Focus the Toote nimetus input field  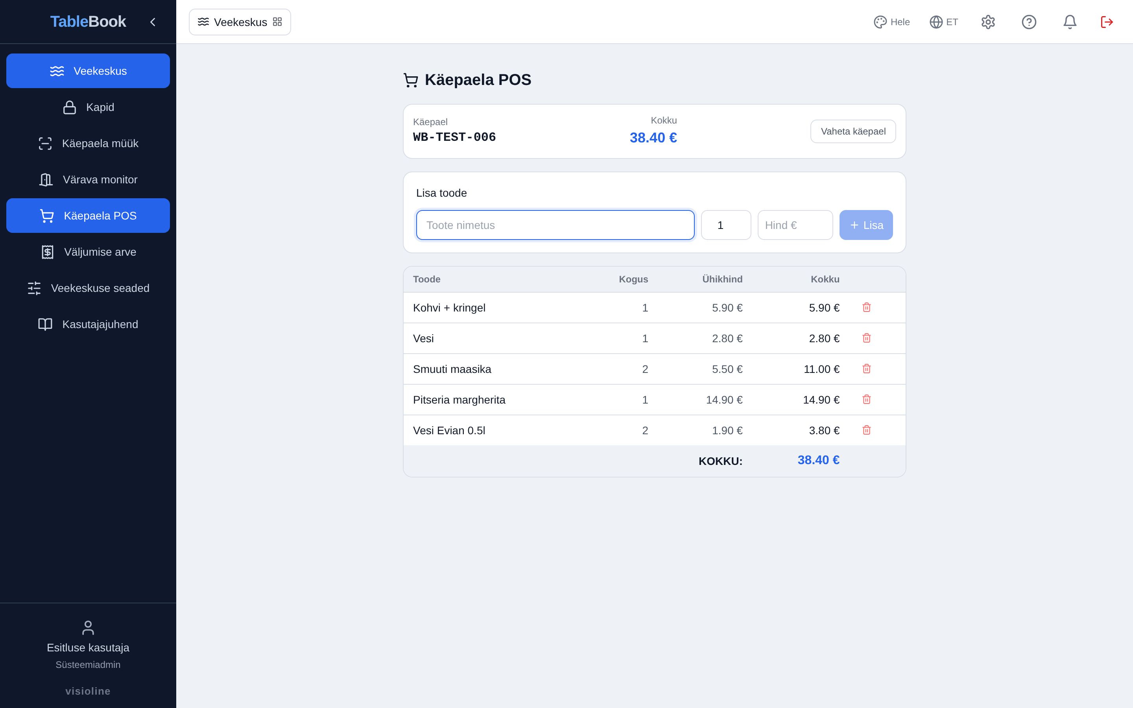[555, 225]
